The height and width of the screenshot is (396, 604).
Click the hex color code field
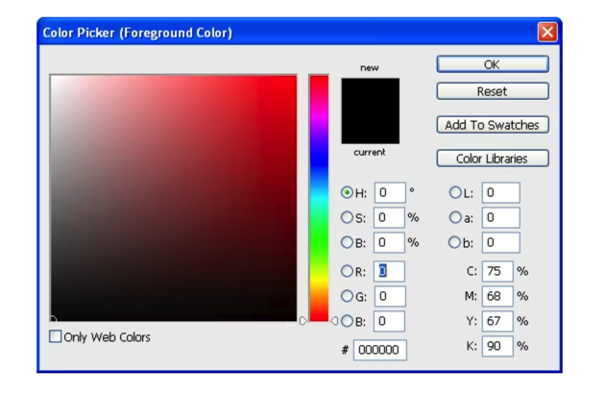379,350
